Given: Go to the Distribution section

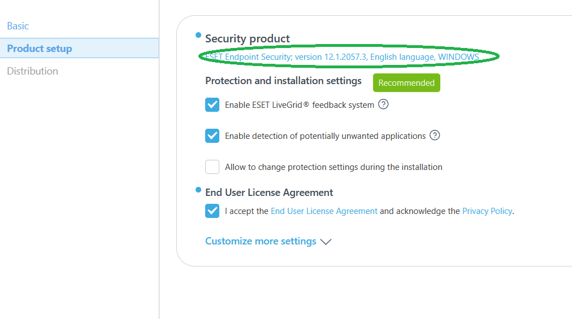Looking at the screenshot, I should 32,71.
